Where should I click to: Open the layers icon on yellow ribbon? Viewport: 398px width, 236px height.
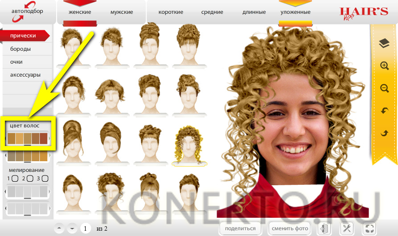coord(384,43)
